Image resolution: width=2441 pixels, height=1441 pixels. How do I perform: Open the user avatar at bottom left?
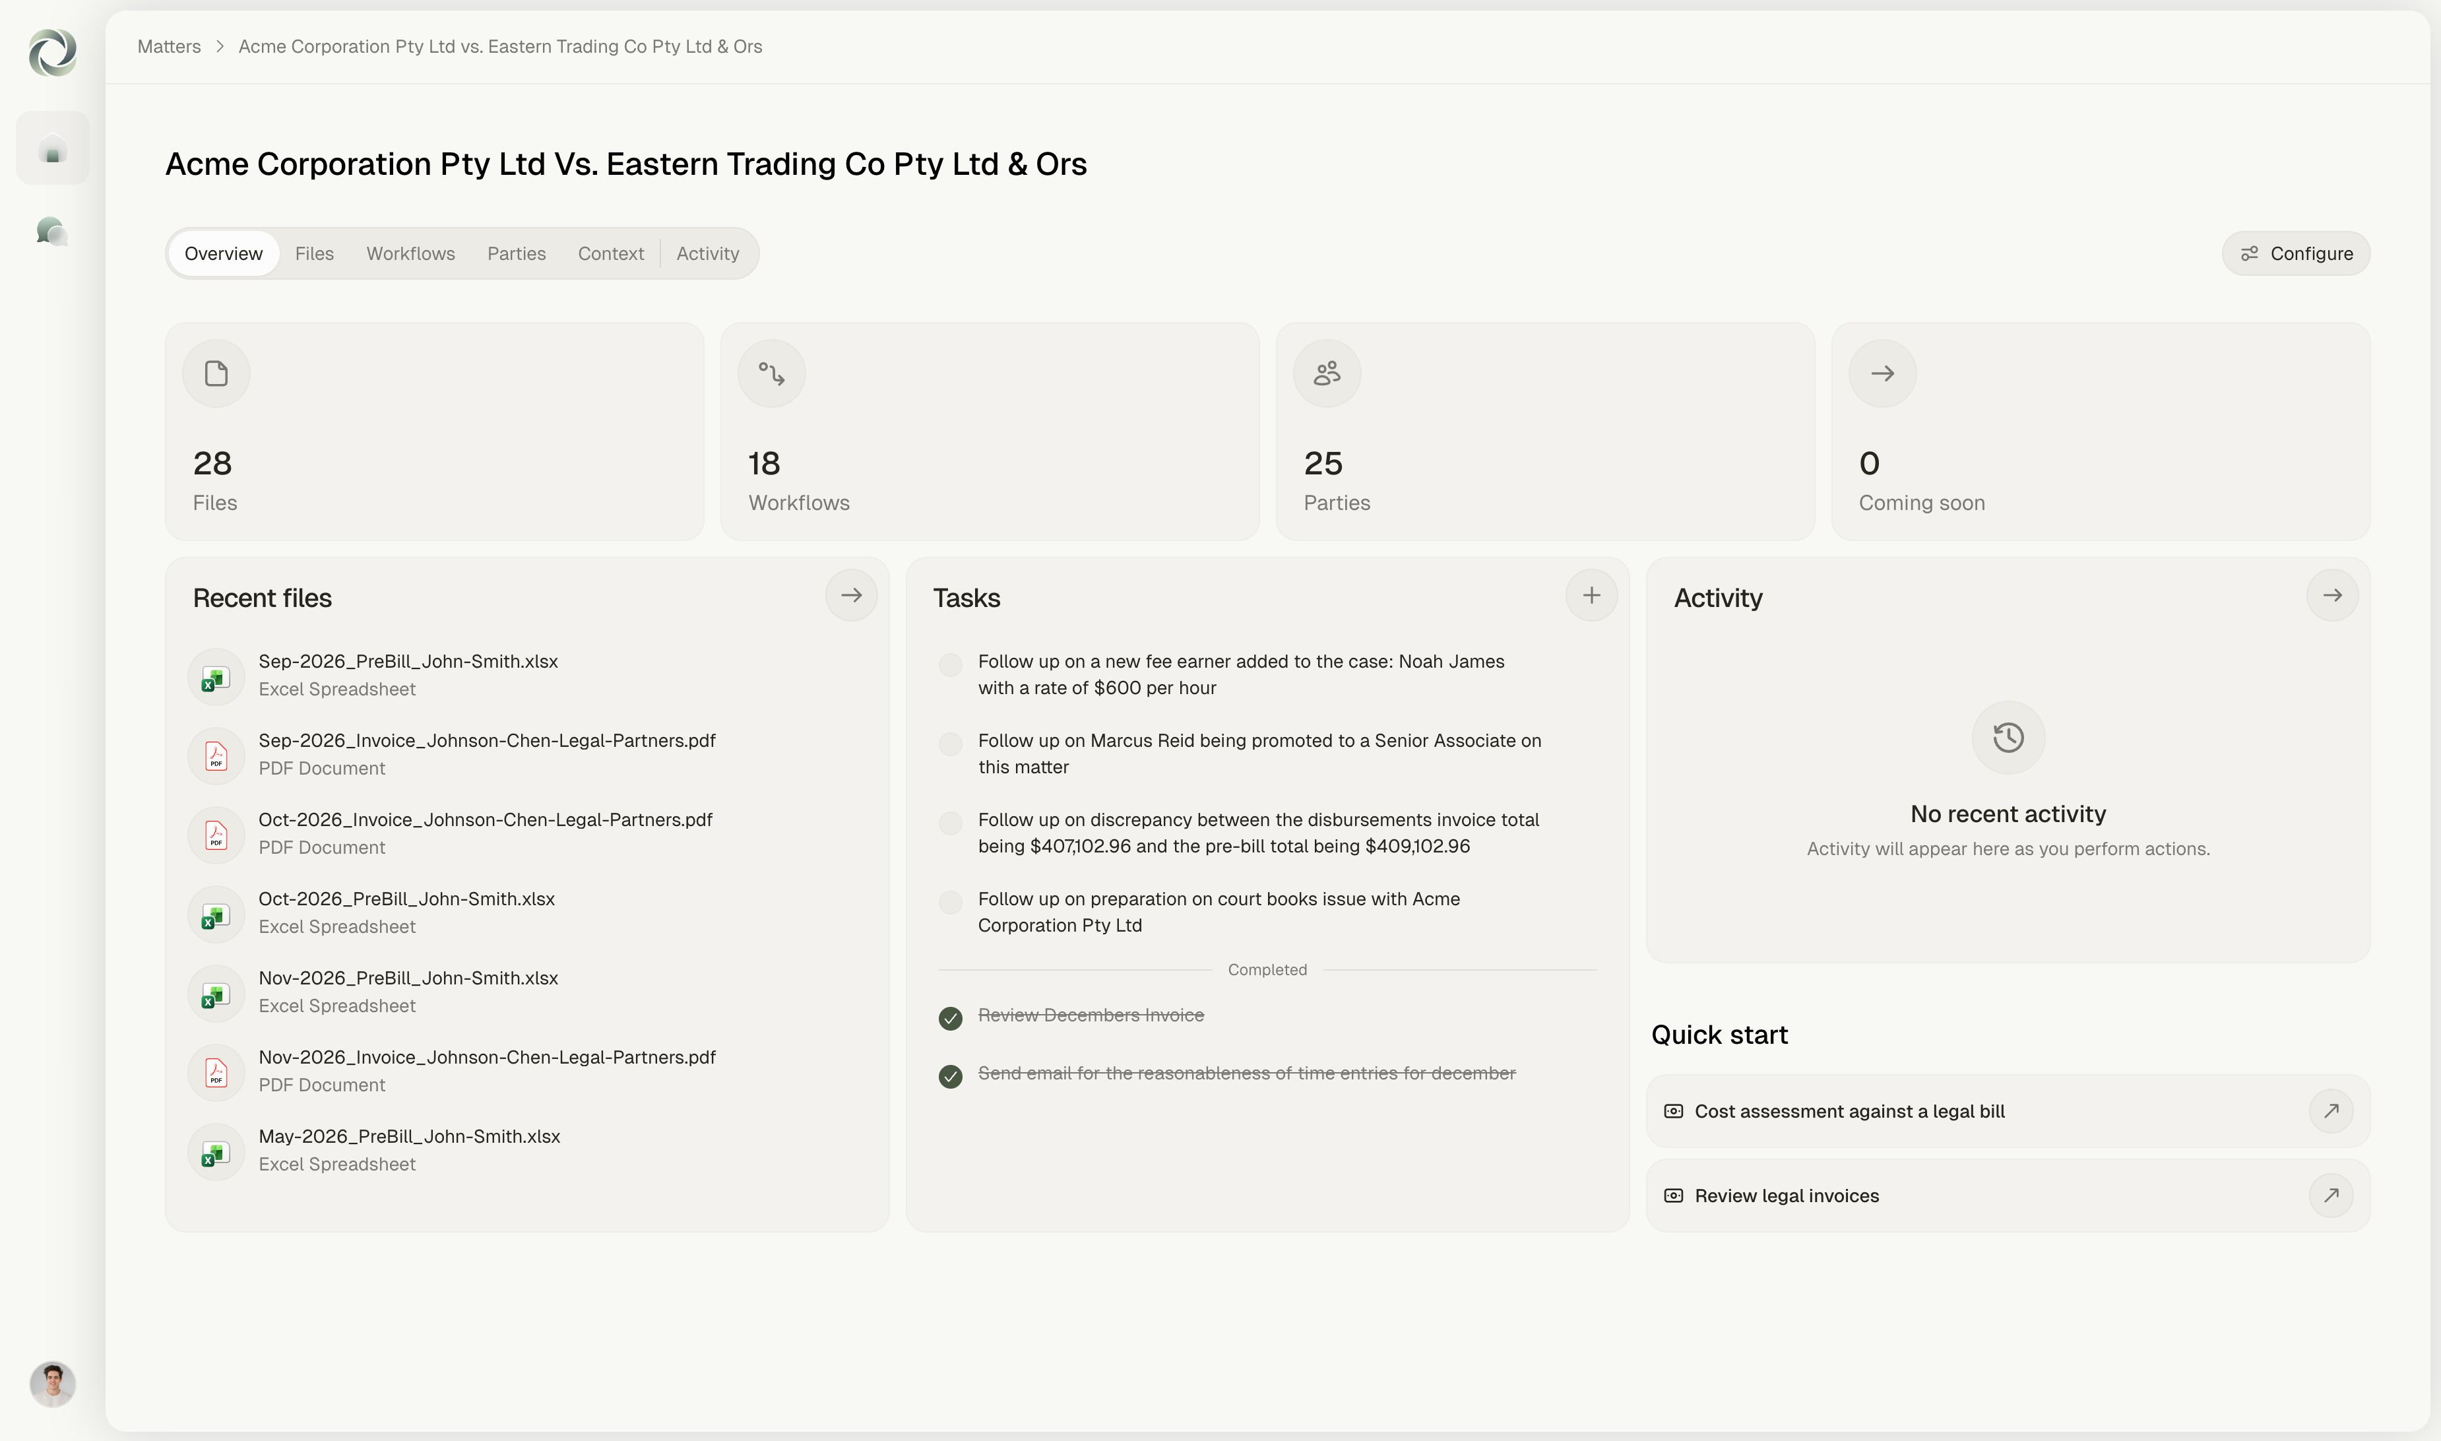(x=52, y=1383)
